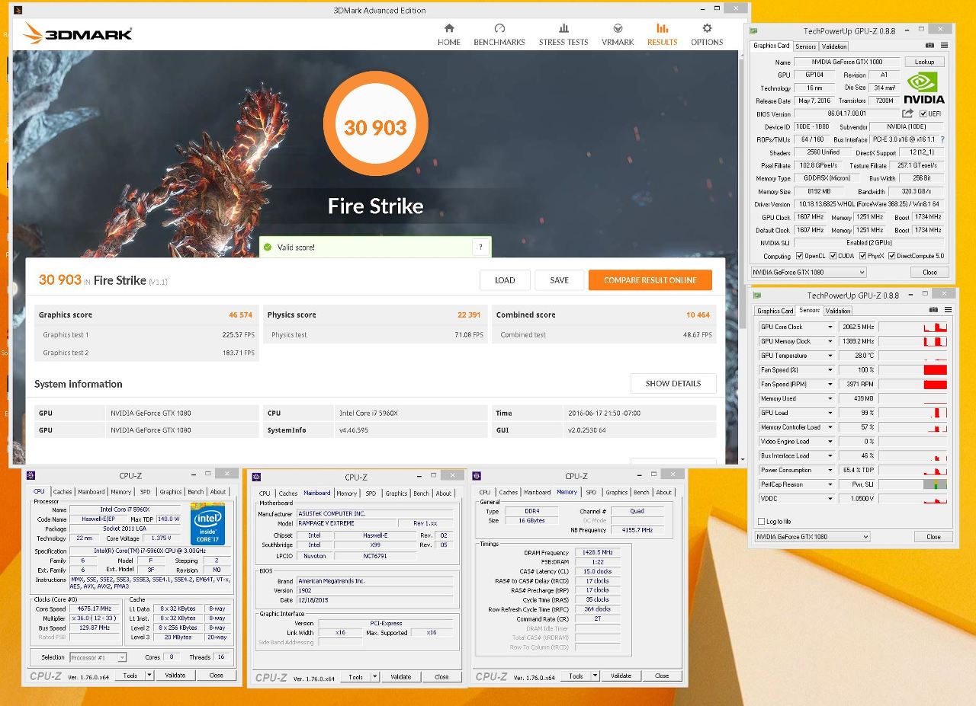Image resolution: width=976 pixels, height=706 pixels.
Task: Open the VRMark section in 3DMark
Action: [x=618, y=34]
